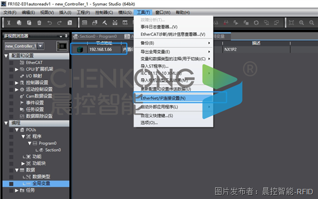This screenshot has width=318, height=199.
Task: Click the status box beside 全局变量 item
Action: 11,184
